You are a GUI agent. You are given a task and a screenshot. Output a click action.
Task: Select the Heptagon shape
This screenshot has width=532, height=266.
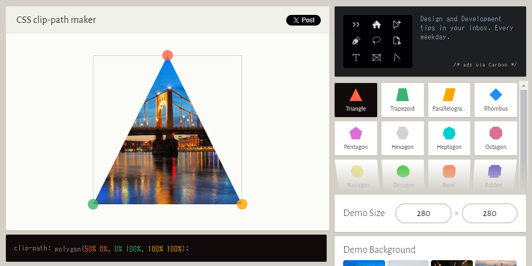pyautogui.click(x=449, y=138)
